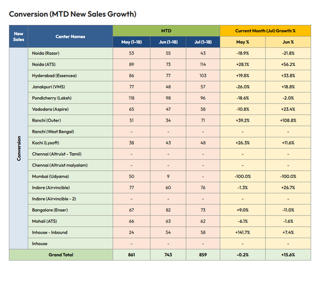Select the 'Indore (Airvincible - 2)' center name
320x288 pixels.
click(54, 199)
